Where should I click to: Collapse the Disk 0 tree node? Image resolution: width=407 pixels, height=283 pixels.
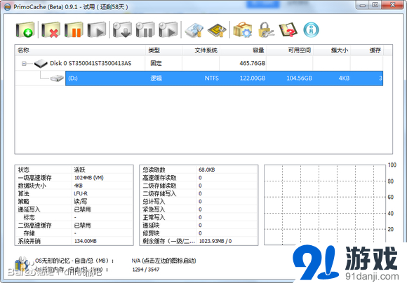[24, 64]
